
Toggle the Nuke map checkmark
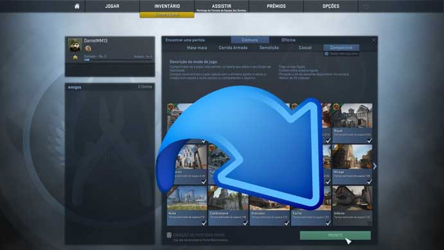click(x=204, y=223)
